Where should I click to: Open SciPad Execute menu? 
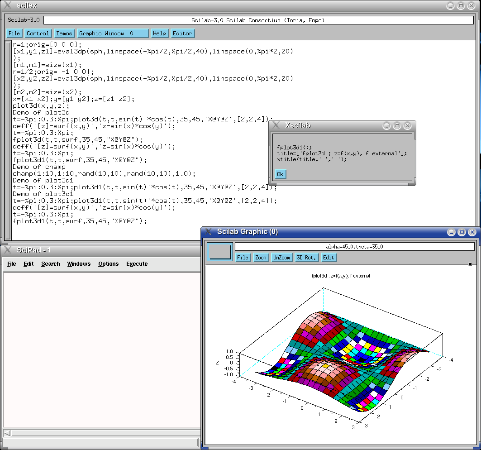pos(137,263)
